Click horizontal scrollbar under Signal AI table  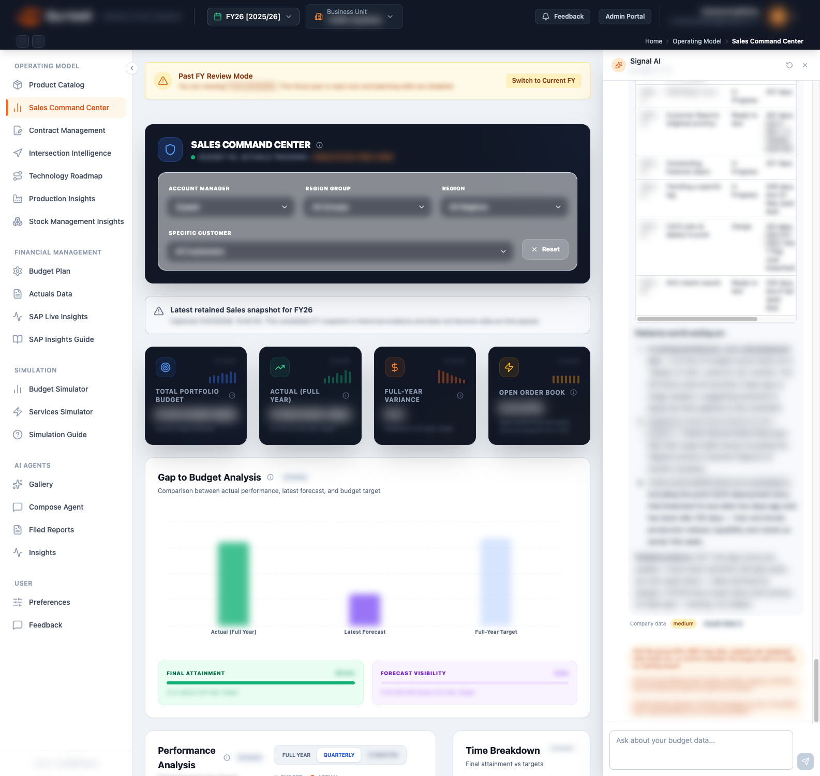(x=697, y=319)
